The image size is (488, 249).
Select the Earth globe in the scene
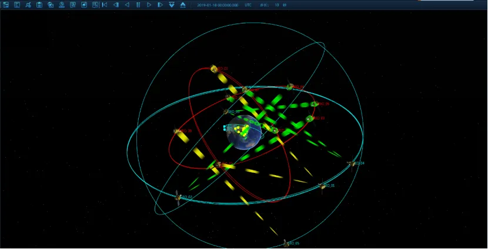244,132
